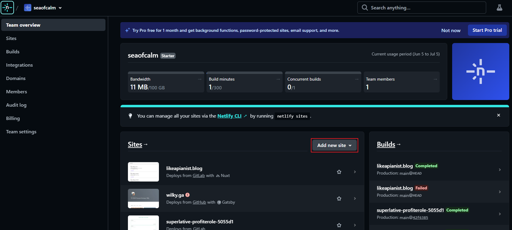Click the lightbulb tip icon

tap(130, 116)
